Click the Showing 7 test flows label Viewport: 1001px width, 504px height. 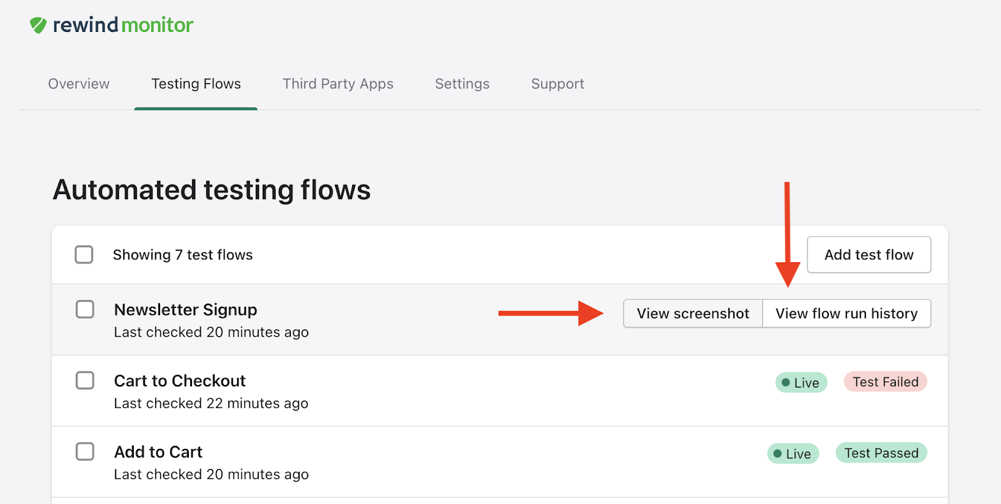tap(182, 254)
